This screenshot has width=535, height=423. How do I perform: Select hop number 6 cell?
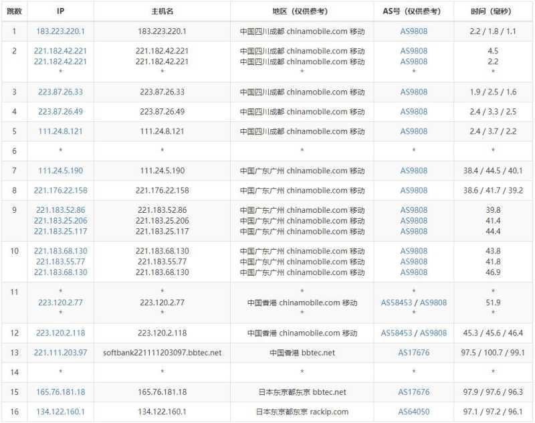tap(14, 151)
